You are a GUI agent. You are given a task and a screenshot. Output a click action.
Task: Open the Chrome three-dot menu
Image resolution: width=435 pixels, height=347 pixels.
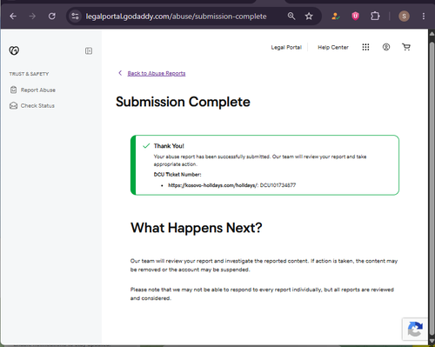[424, 17]
